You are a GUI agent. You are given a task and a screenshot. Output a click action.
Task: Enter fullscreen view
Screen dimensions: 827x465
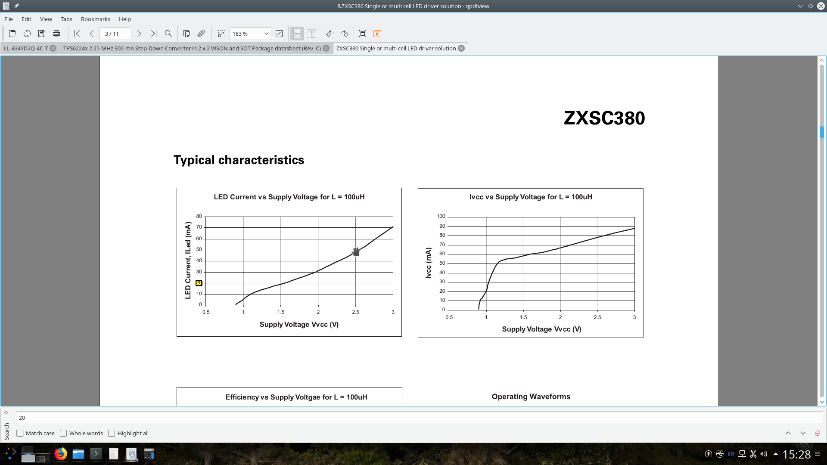coord(363,34)
